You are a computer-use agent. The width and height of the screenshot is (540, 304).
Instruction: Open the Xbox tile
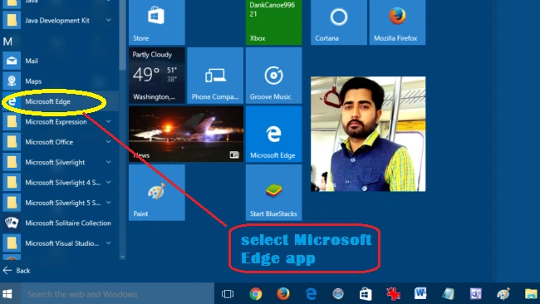tap(274, 22)
